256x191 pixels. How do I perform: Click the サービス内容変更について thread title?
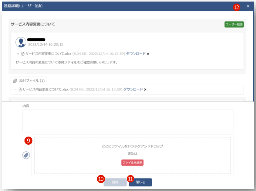(x=32, y=24)
